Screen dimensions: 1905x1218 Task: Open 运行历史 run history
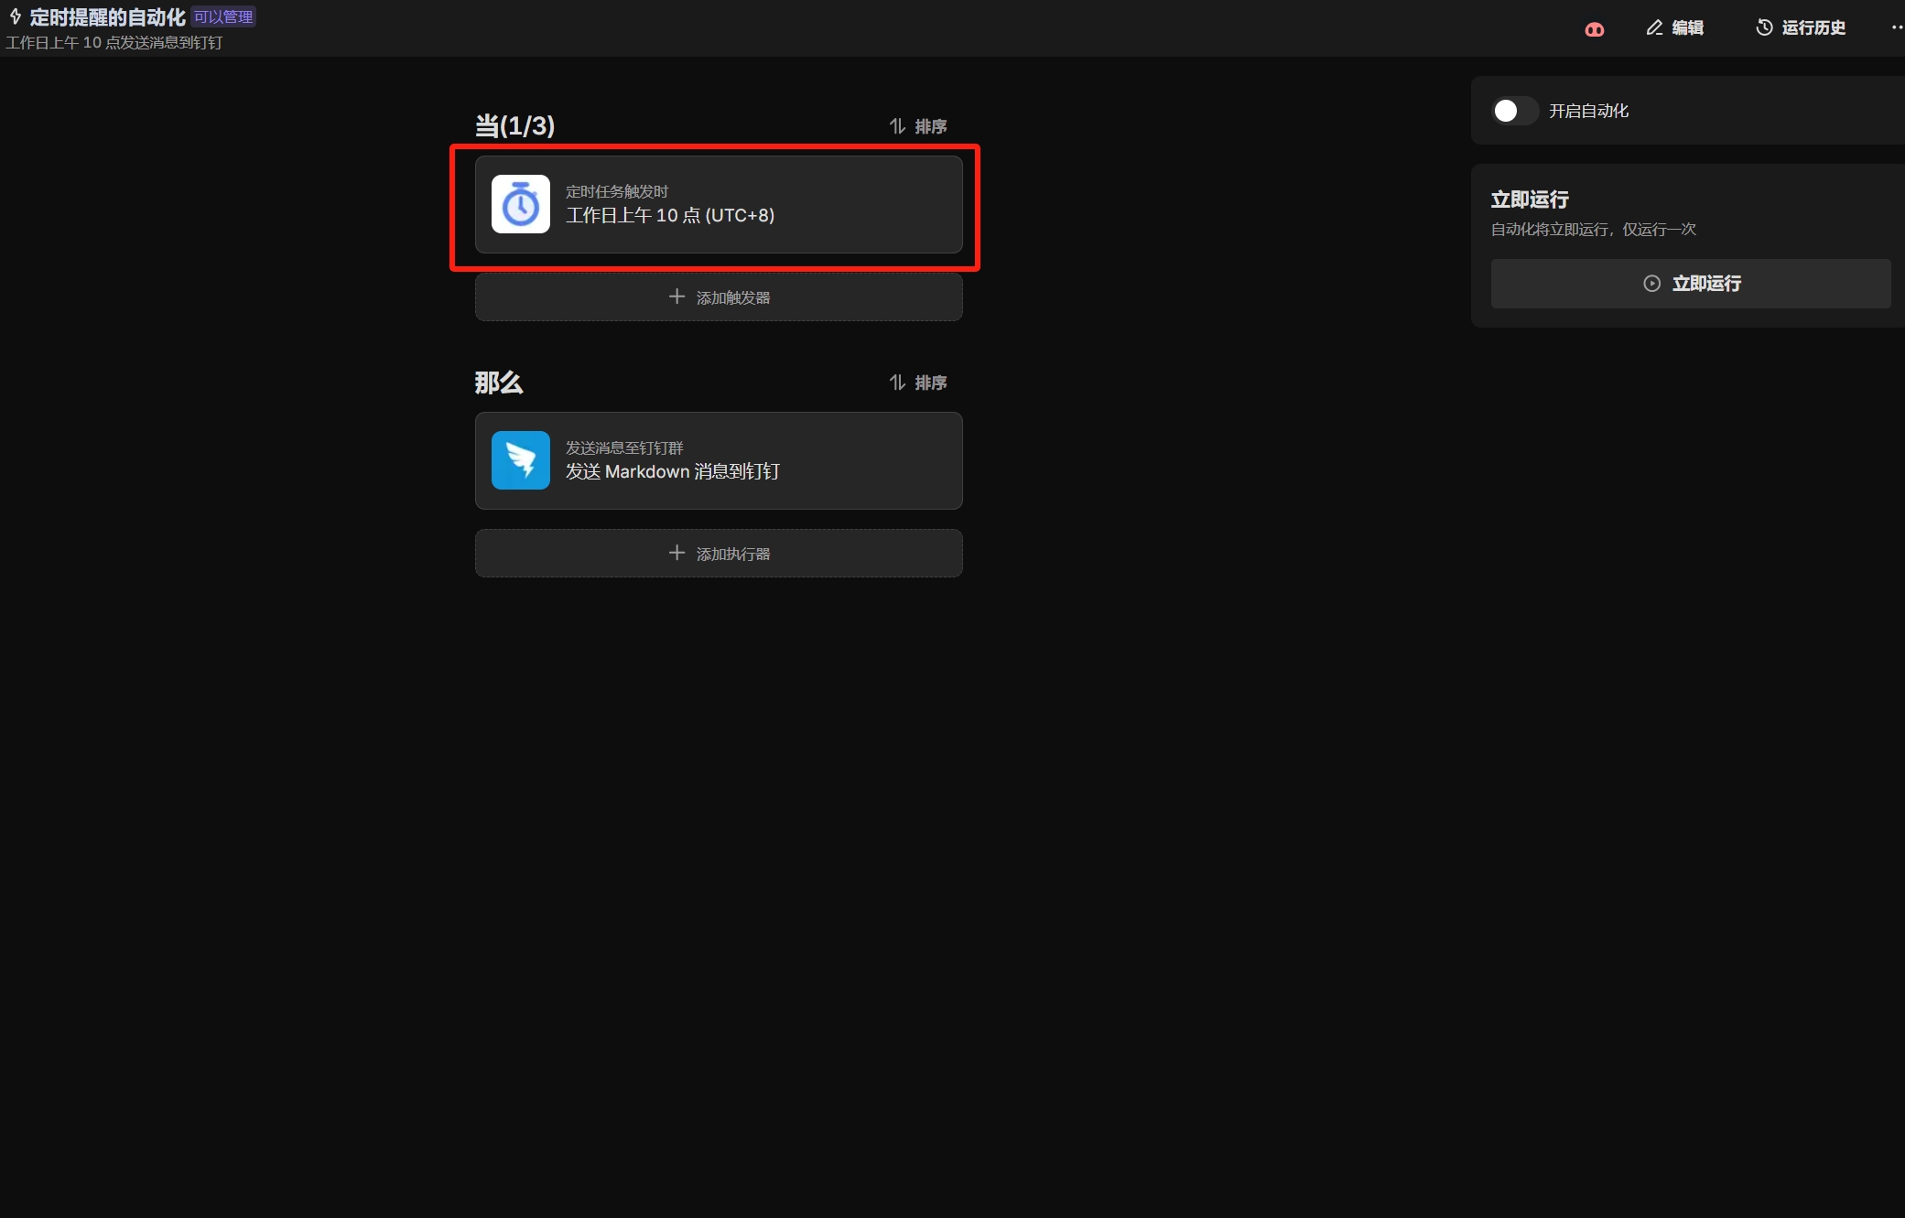pos(1801,27)
